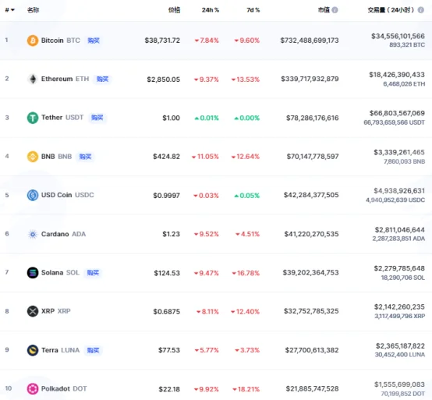The image size is (432, 400).
Task: Click the black XRP logo icon
Action: pos(33,311)
